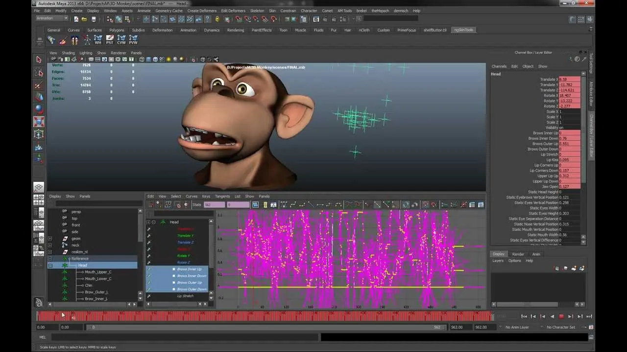Screen dimensions: 627x352
Task: Expand the geom node in Outliner
Action: [x=50, y=239]
